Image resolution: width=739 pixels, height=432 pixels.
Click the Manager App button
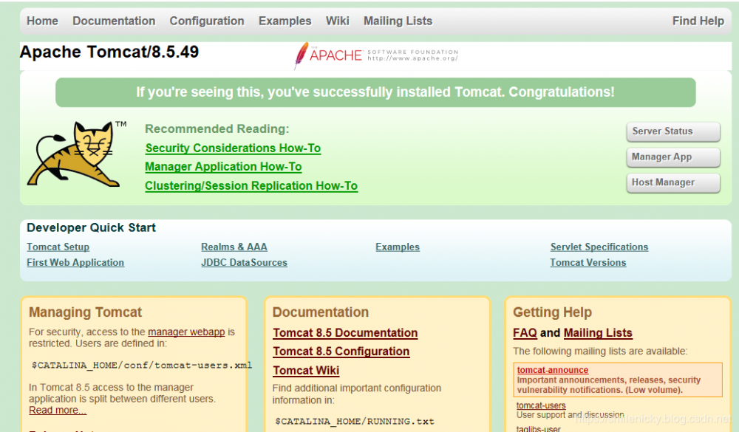tap(673, 157)
